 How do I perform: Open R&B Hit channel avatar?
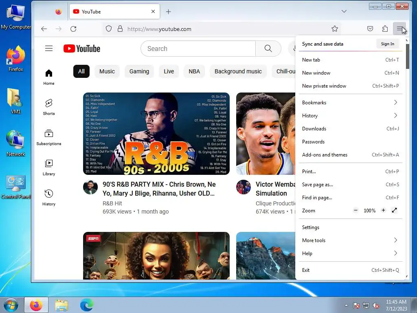90,187
